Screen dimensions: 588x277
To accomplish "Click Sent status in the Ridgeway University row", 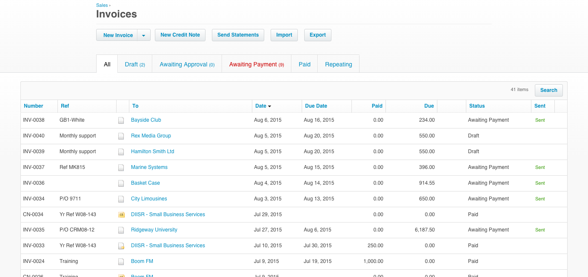I will (x=540, y=230).
